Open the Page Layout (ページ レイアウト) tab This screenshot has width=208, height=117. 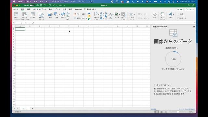40,9
